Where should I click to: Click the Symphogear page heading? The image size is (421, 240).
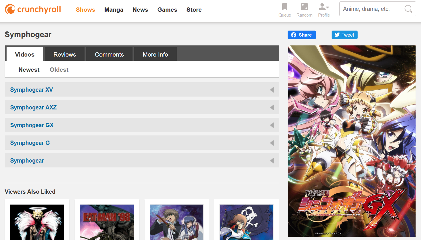[28, 35]
